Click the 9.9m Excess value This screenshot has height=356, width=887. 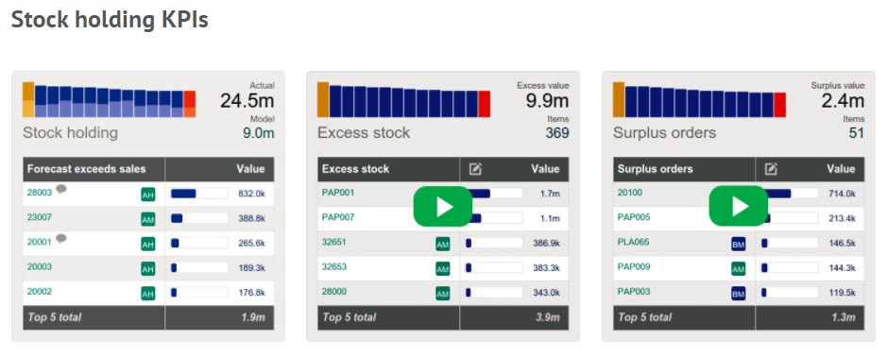click(x=548, y=101)
